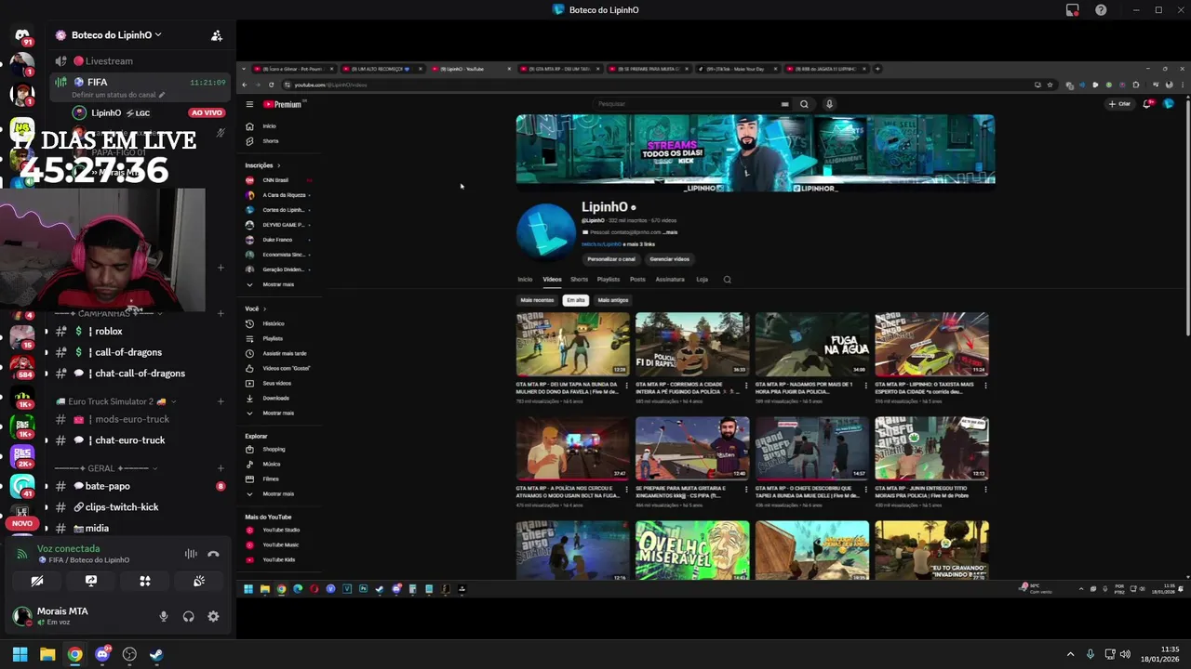The height and width of the screenshot is (669, 1191).
Task: Add a channel to the GERAL category
Action: coord(221,468)
